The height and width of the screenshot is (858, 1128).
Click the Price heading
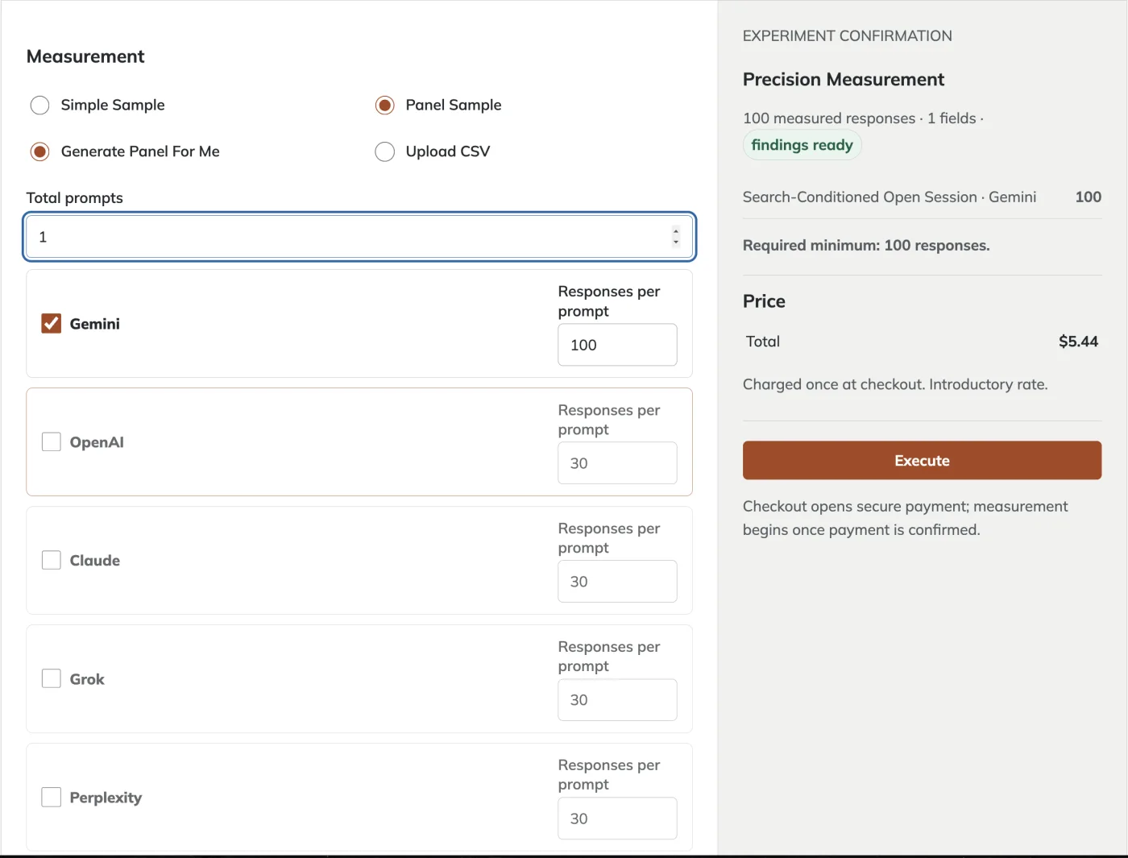764,301
